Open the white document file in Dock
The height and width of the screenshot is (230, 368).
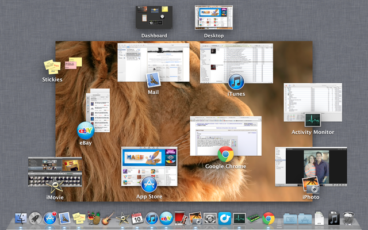(319, 218)
